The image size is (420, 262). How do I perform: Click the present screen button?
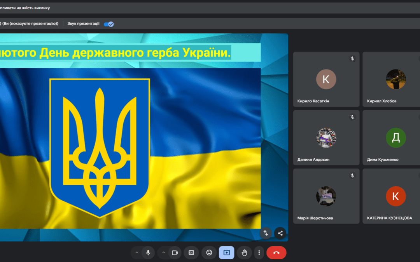(x=227, y=253)
